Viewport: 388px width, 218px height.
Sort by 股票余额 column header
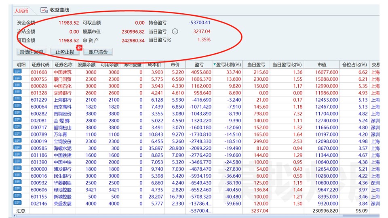point(86,65)
